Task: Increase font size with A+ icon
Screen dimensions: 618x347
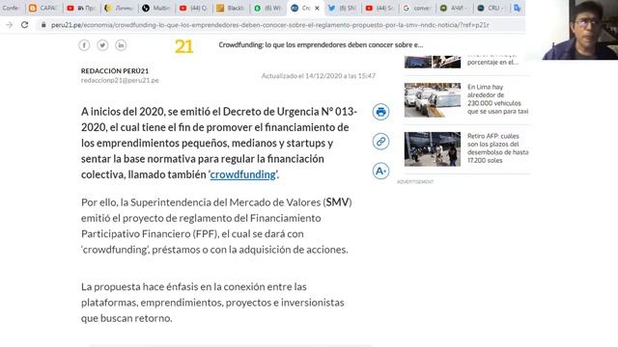Action: point(380,171)
